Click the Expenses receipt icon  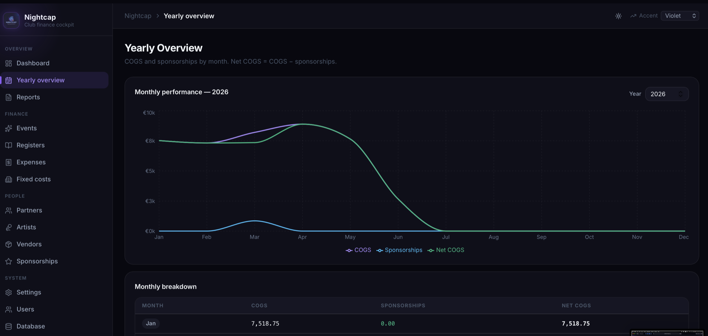[x=9, y=162]
